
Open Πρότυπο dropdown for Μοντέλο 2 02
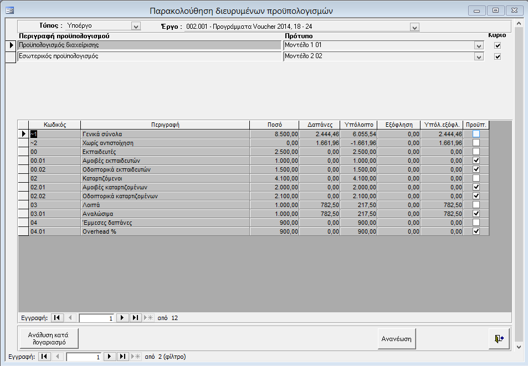coord(479,56)
